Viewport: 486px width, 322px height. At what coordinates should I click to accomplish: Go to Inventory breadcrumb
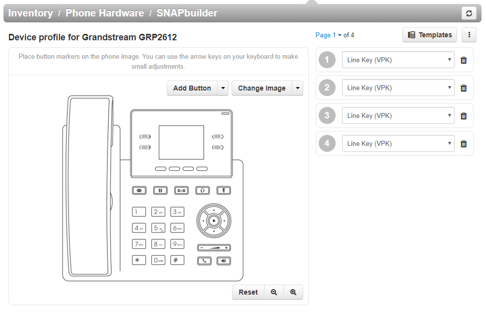click(31, 13)
